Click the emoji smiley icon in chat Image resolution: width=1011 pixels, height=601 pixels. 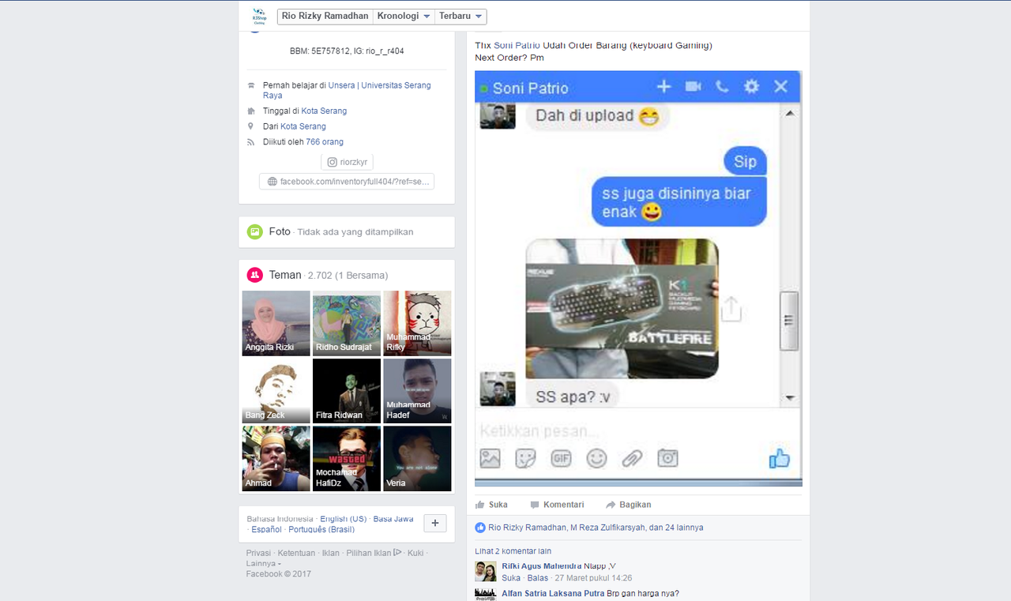coord(596,458)
